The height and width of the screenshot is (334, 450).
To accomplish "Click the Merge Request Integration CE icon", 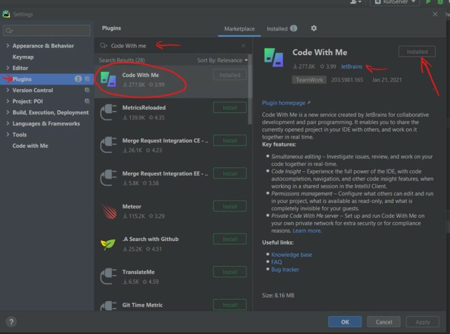I will tap(108, 145).
